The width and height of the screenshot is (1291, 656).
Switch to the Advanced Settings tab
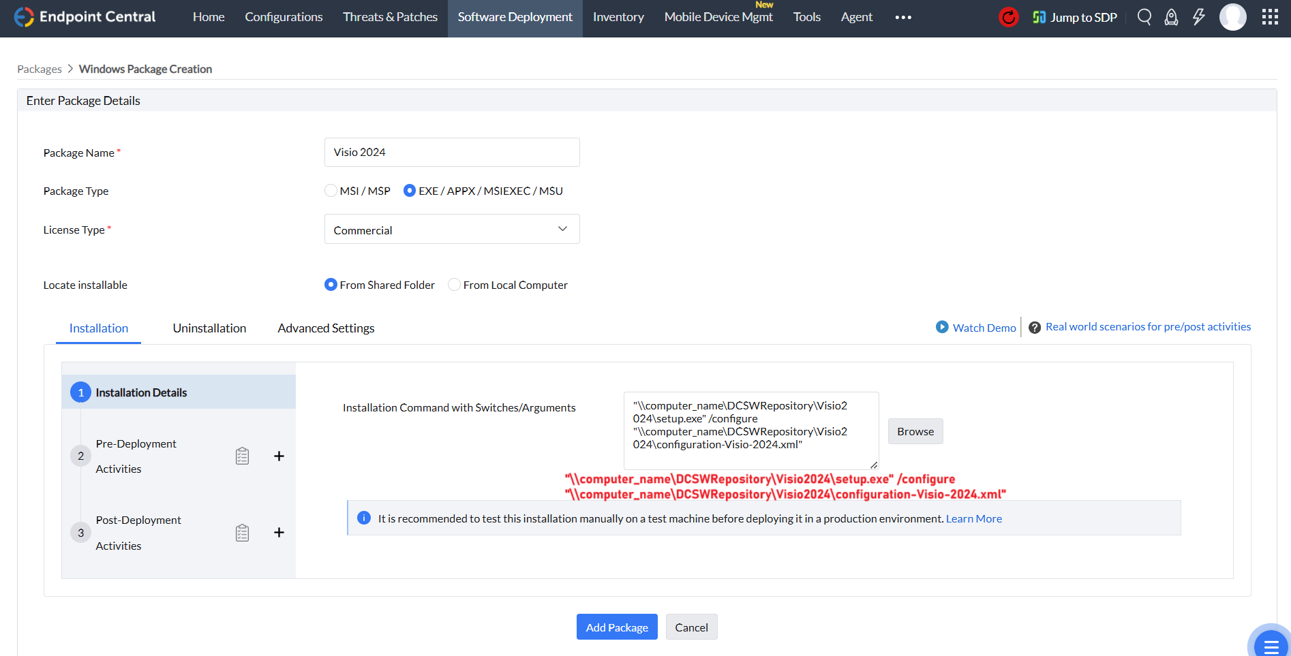point(326,328)
